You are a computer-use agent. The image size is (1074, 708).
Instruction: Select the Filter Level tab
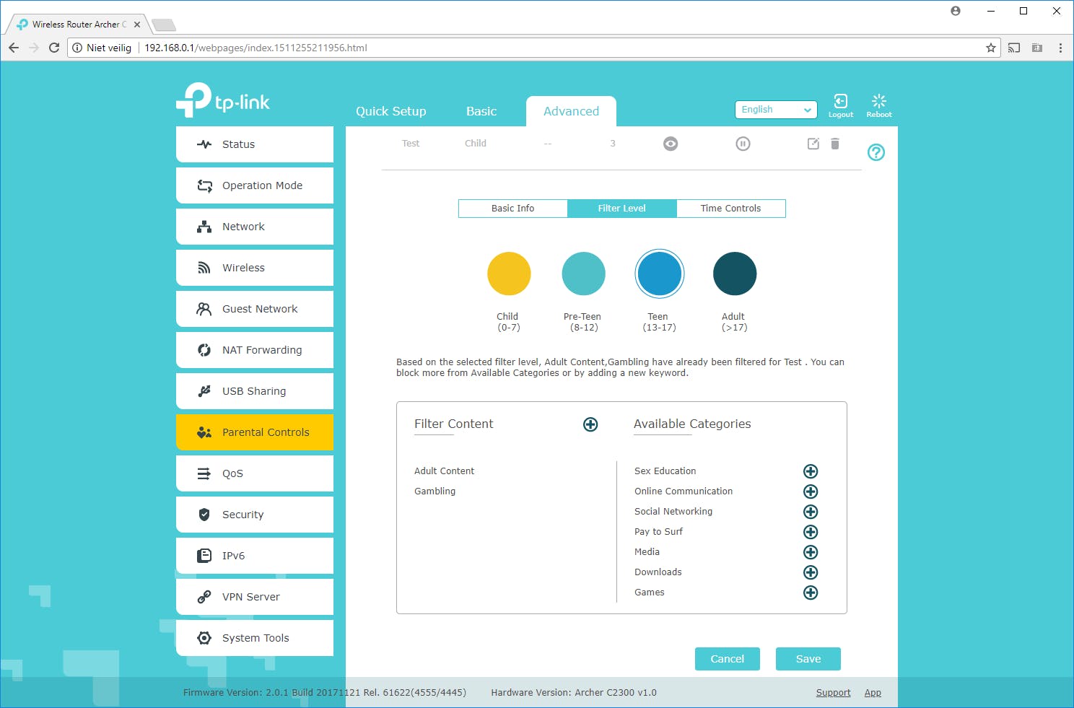622,209
